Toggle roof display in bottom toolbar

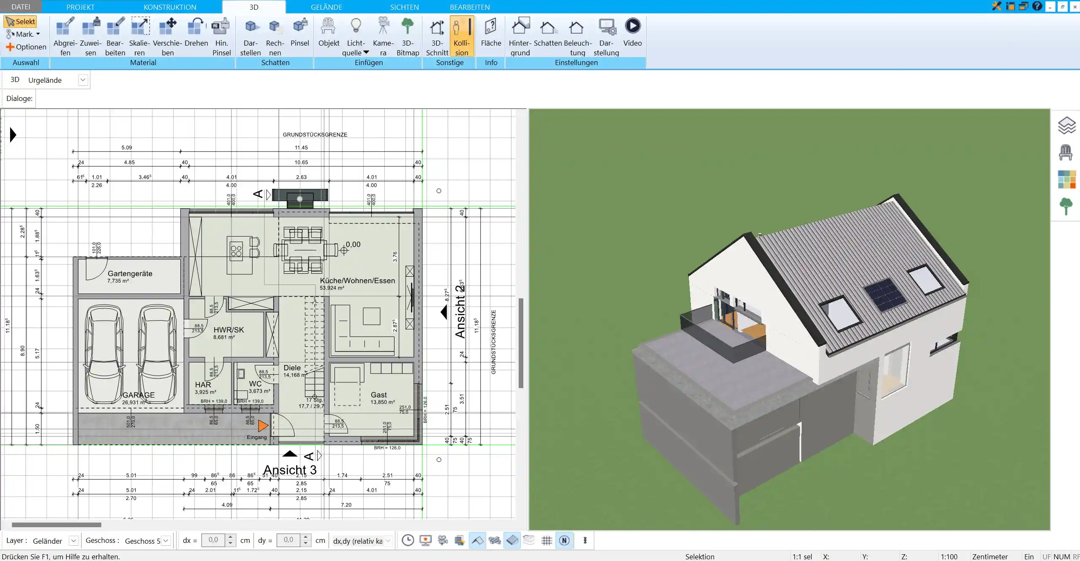(x=477, y=540)
